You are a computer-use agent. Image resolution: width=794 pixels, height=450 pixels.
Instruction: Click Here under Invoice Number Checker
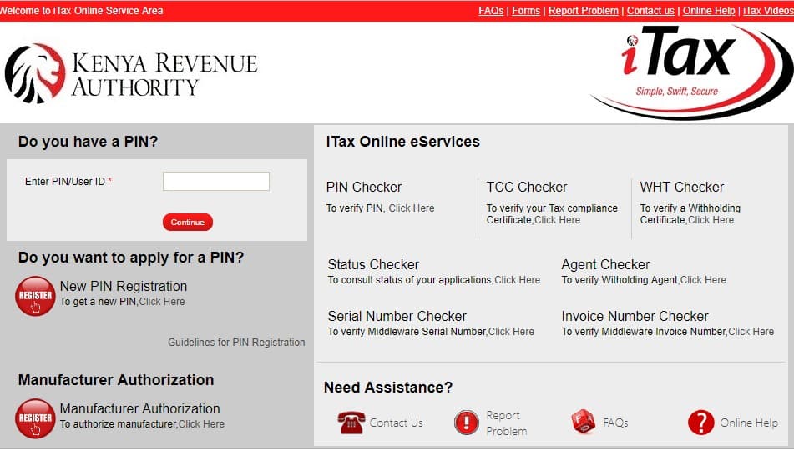click(751, 332)
